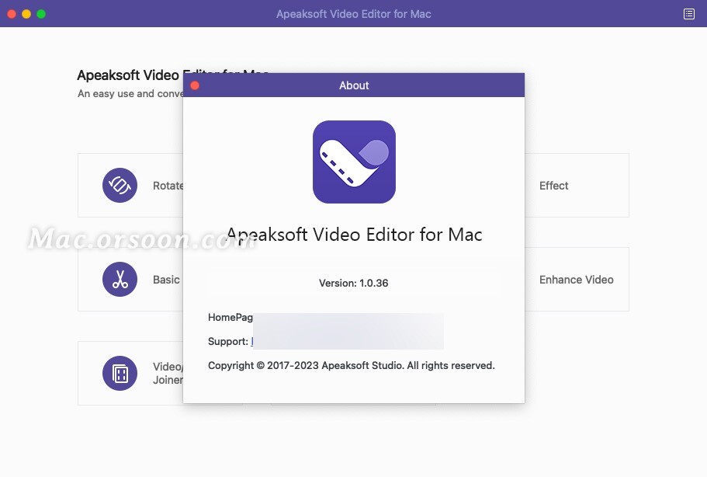Viewport: 707px width, 477px height.
Task: Click the Rotate card label
Action: 168,186
